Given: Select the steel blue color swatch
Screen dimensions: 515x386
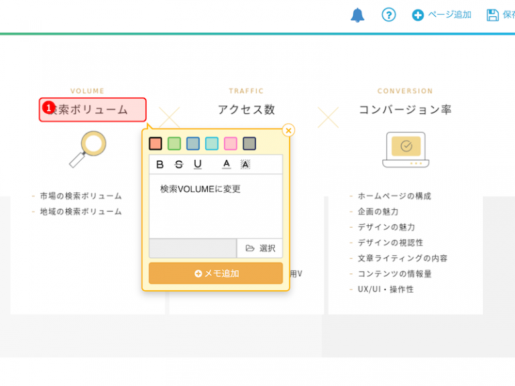Looking at the screenshot, I should pos(193,143).
